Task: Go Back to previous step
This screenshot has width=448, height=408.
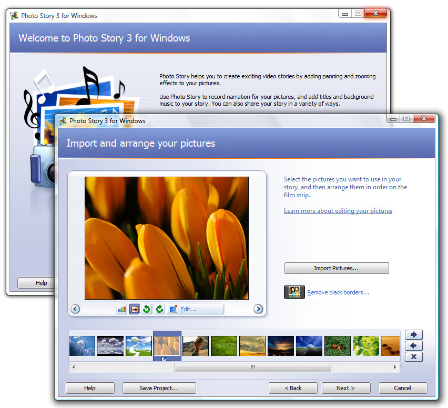Action: coord(293,388)
